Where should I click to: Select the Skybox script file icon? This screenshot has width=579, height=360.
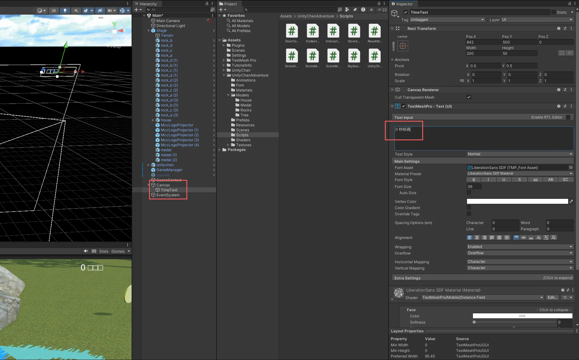[x=354, y=56]
